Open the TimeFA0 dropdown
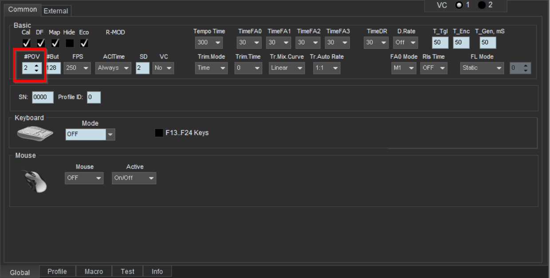This screenshot has width=550, height=278. [249, 42]
